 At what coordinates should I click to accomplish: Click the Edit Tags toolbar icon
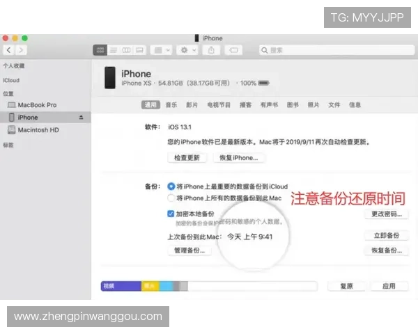[233, 50]
